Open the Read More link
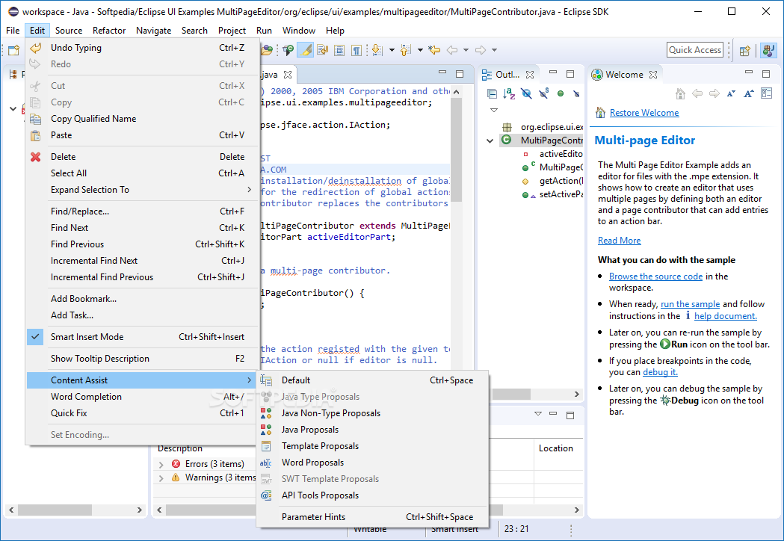784x541 pixels. 619,241
